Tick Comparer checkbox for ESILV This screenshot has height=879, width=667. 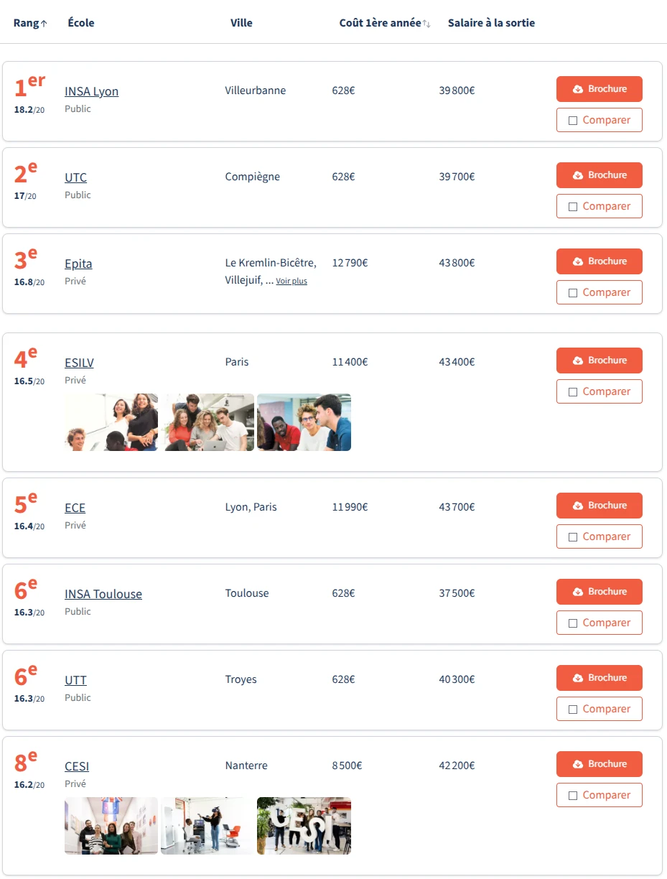[573, 392]
